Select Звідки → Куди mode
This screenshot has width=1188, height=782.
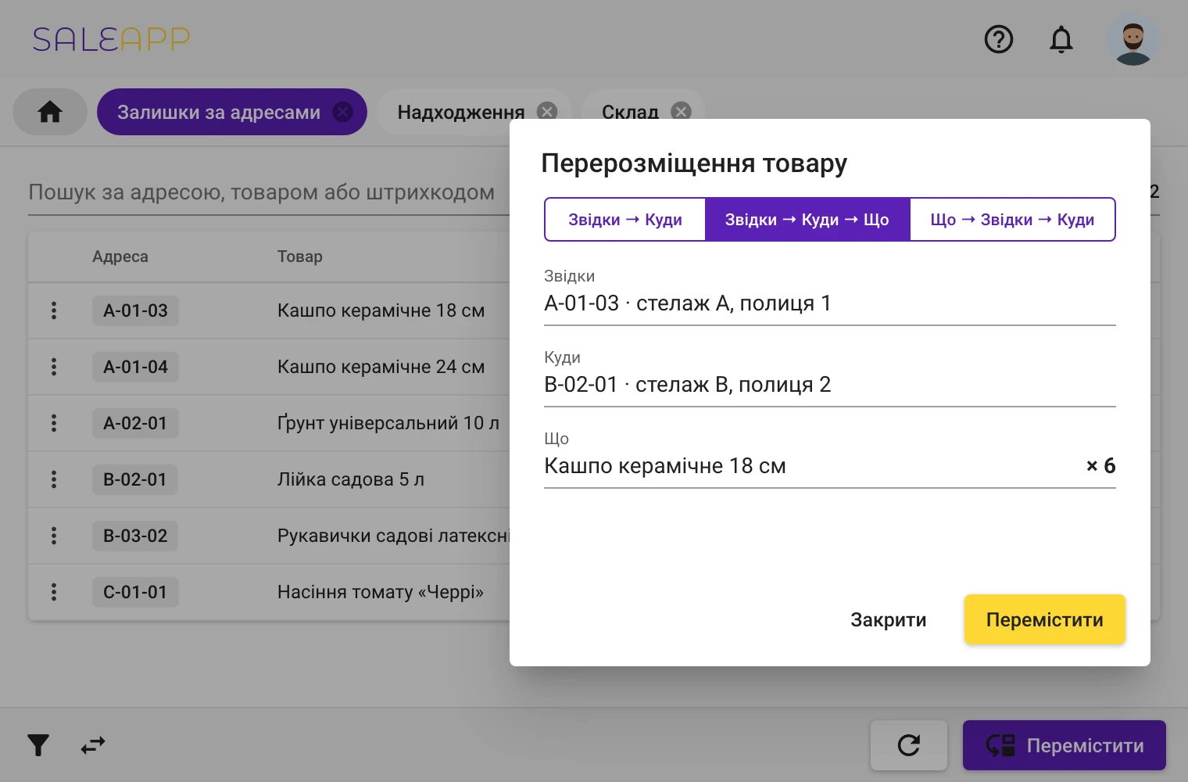pyautogui.click(x=625, y=220)
